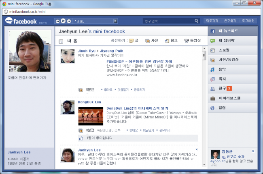Delete Jaehyun Lee's post with x

[x=196, y=149]
